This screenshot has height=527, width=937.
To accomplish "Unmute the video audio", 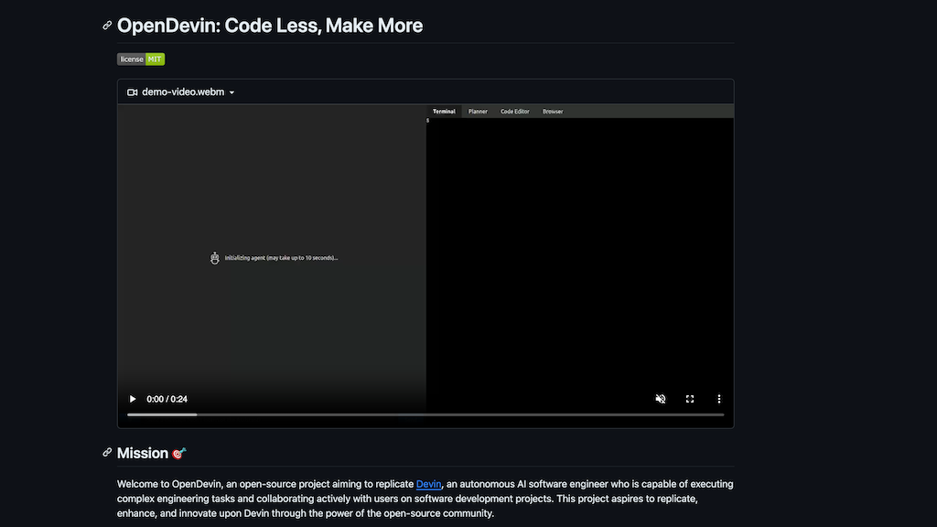I will [x=661, y=399].
